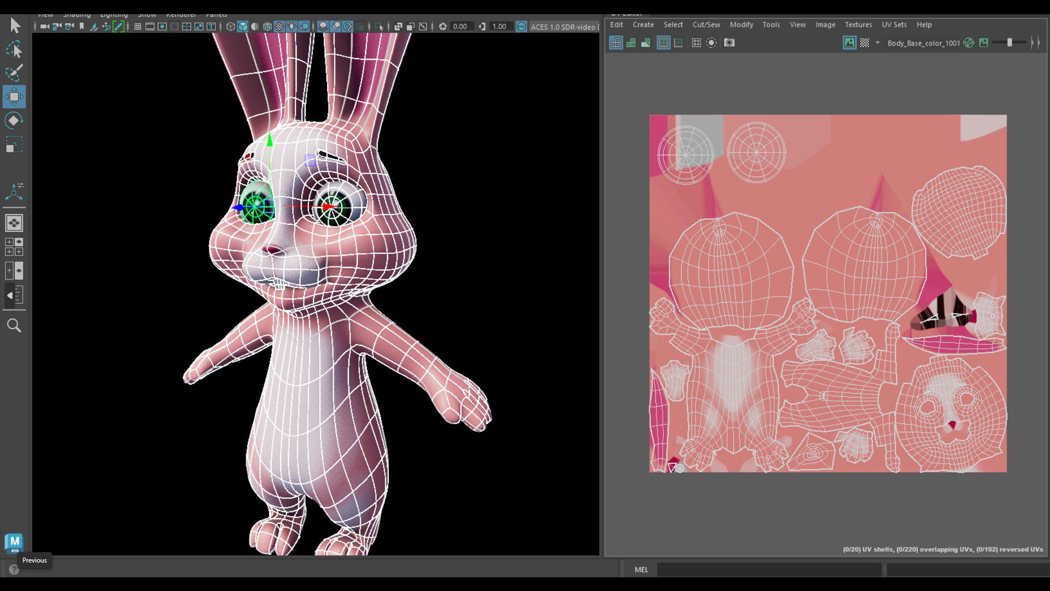Viewport: 1050px width, 591px height.
Task: Click the Wireframe cube shading icon
Action: click(230, 26)
